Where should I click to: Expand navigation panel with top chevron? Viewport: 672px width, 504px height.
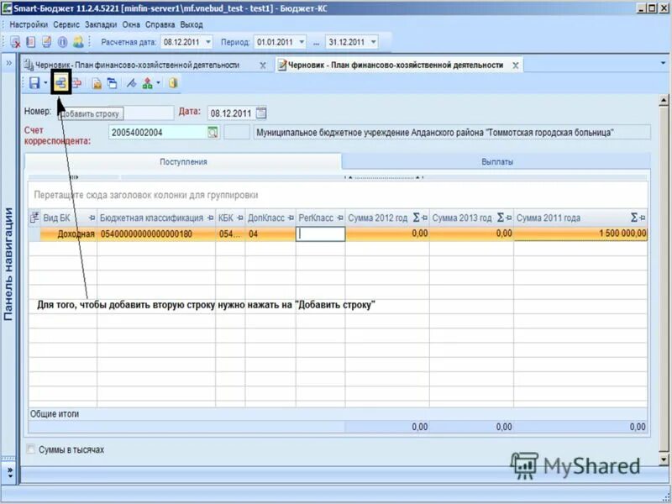coord(9,64)
